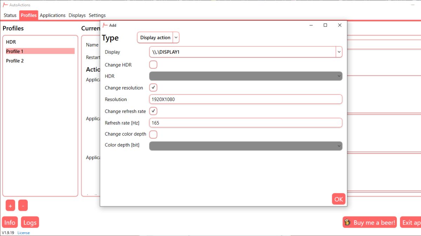Open the HDR dropdown

tap(338, 76)
